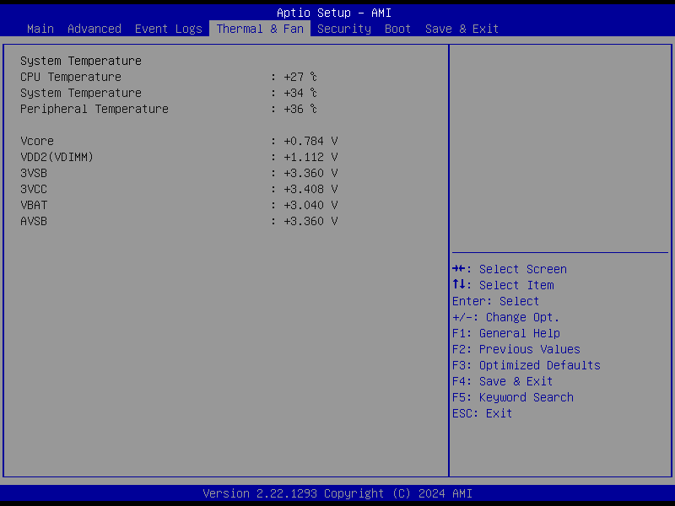Select the CPU Temperature row
The image size is (675, 506).
pos(71,77)
